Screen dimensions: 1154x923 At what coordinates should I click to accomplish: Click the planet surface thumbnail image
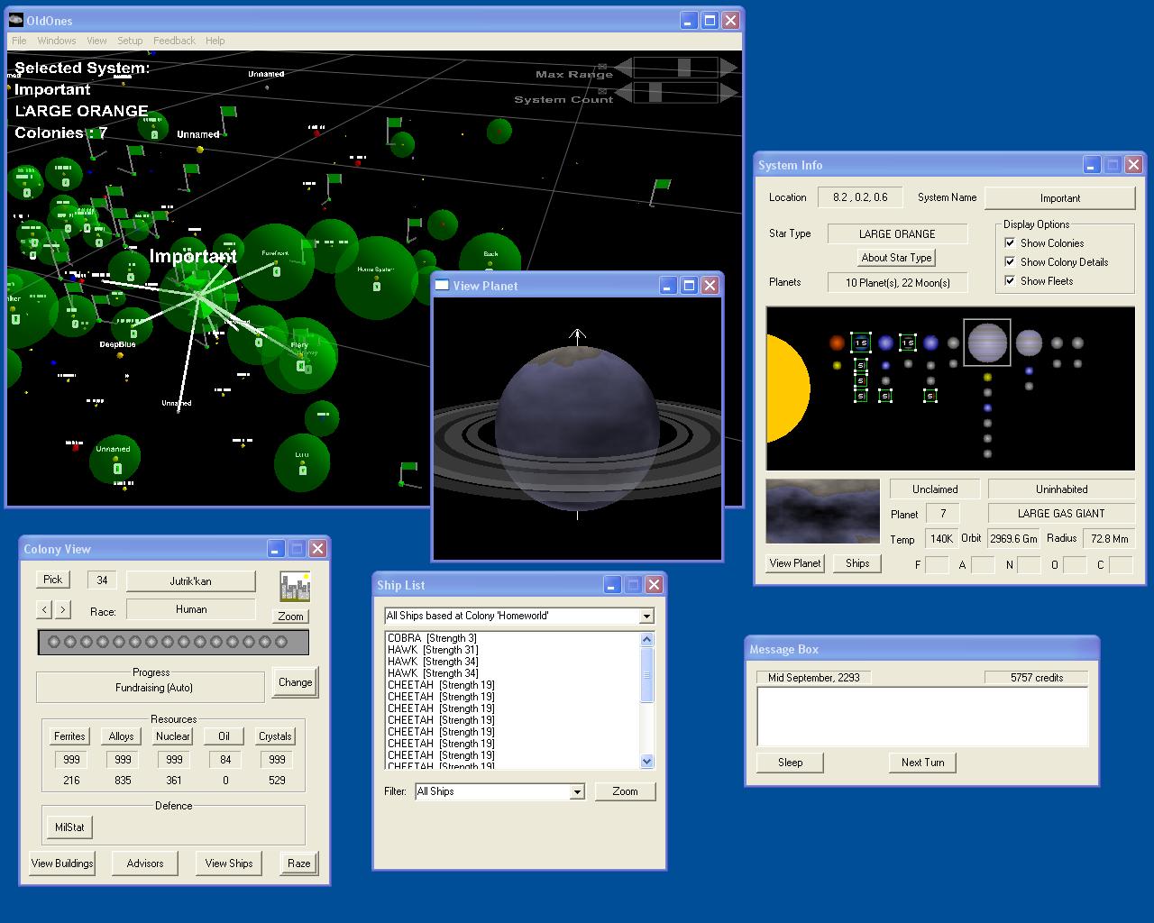(x=822, y=511)
